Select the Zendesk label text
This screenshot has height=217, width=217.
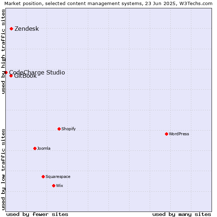pos(27,29)
